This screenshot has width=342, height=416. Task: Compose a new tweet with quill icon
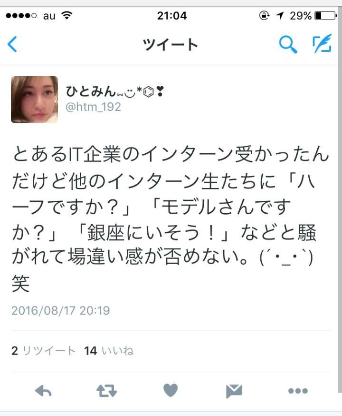click(322, 43)
